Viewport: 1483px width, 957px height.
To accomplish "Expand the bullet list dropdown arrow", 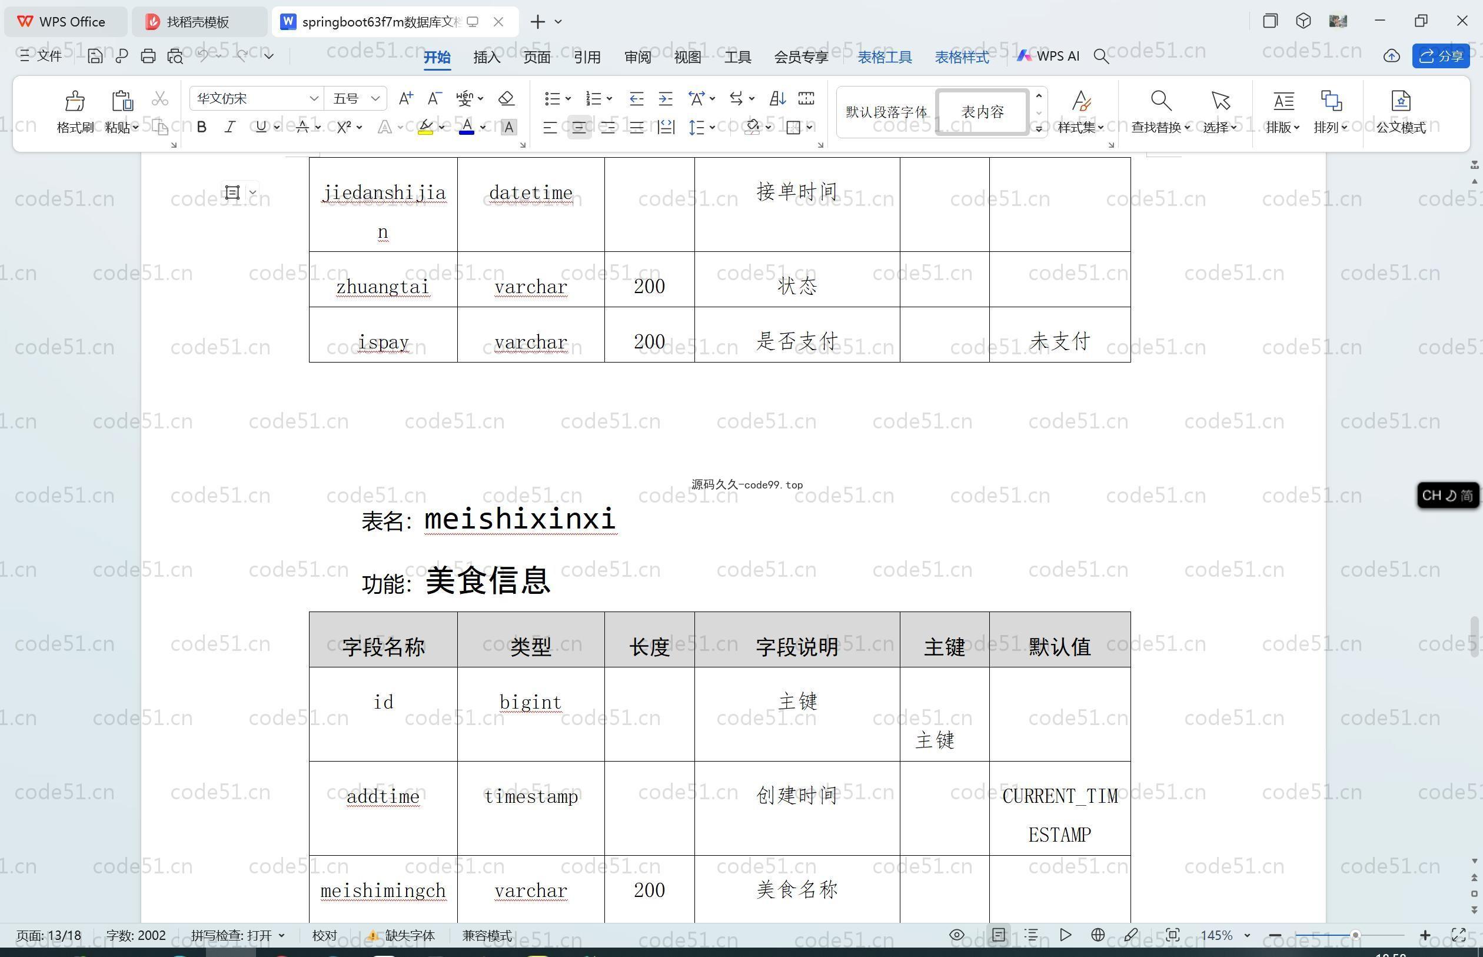I will point(568,98).
